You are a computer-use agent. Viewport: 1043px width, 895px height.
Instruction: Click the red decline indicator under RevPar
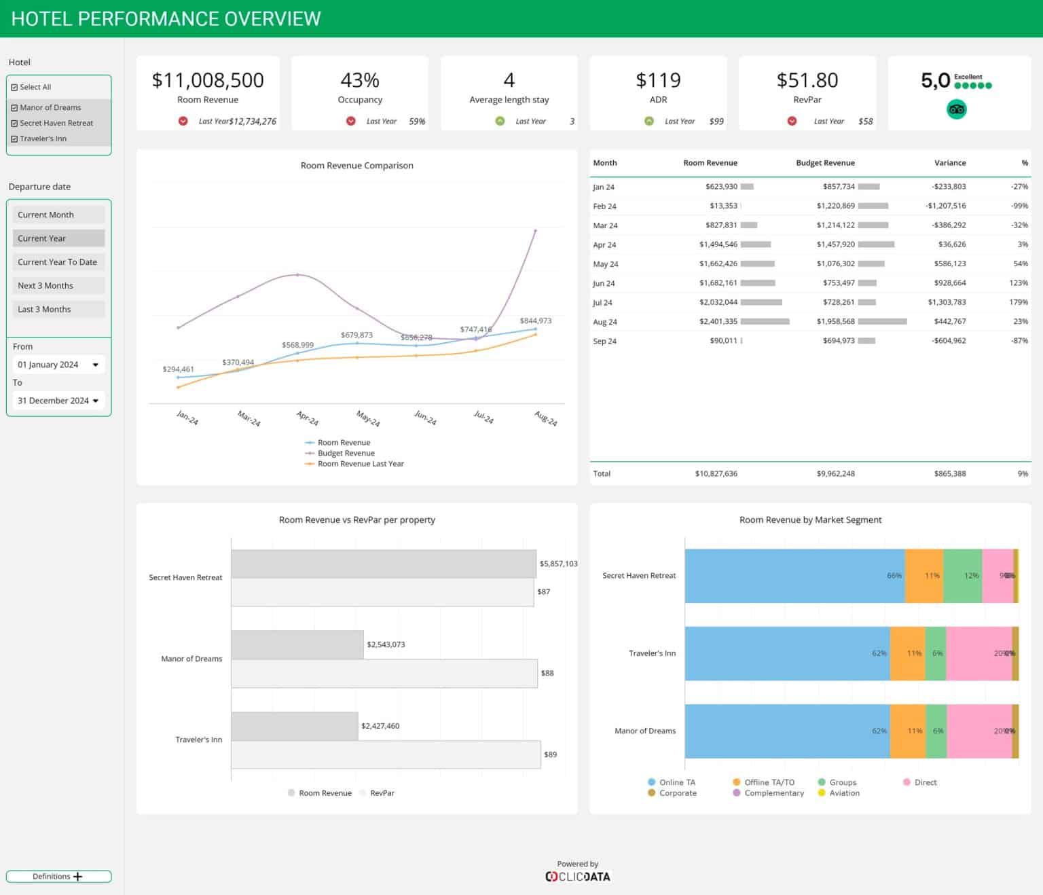pos(792,121)
